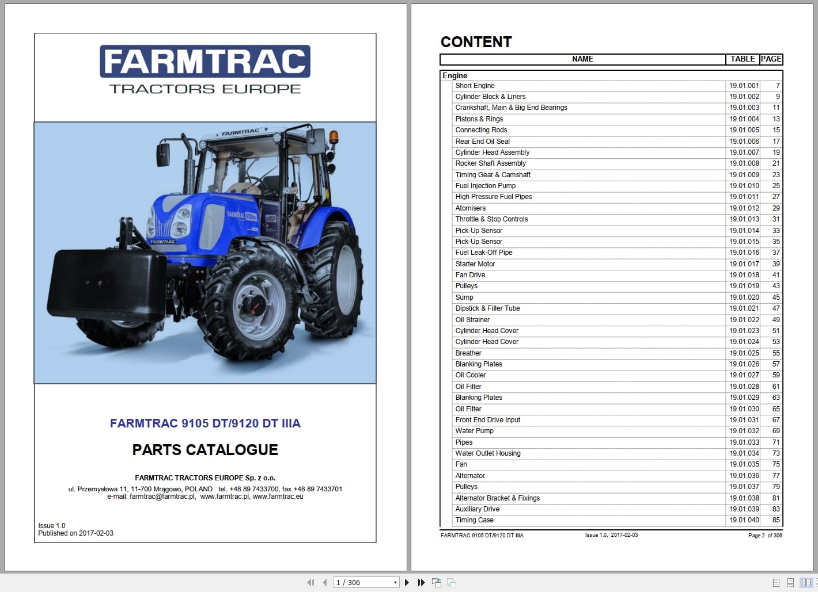Rotate the page counterclockwise
The height and width of the screenshot is (592, 818).
click(x=437, y=582)
